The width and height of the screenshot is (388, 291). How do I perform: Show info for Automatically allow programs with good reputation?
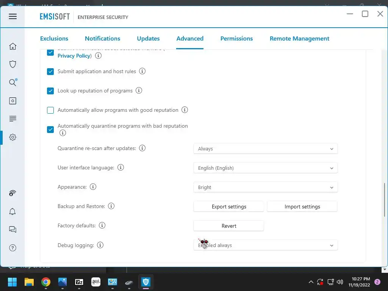[185, 110]
